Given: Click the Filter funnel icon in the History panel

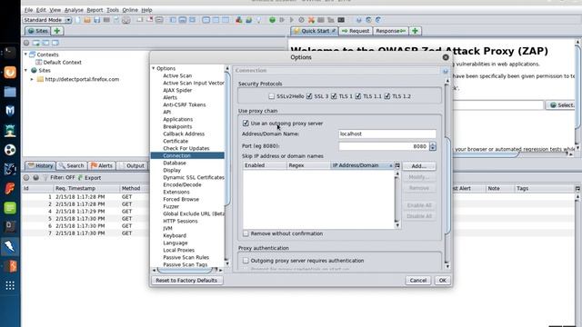Looking at the screenshot, I should tap(45, 178).
